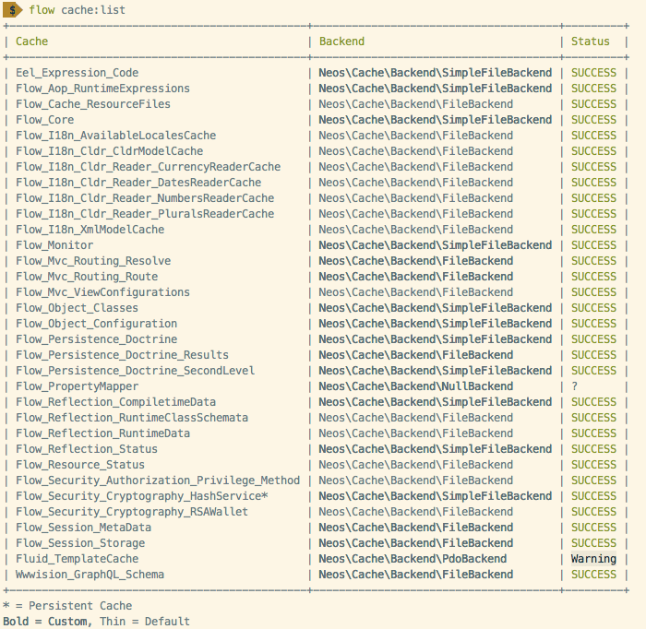Viewport: 646px width, 629px height.
Task: Click the dollar prompt icon
Action: (x=12, y=10)
